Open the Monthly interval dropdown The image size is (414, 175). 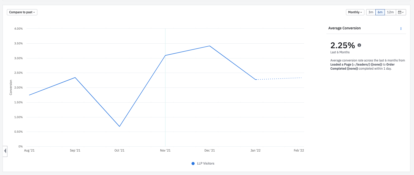click(x=355, y=12)
